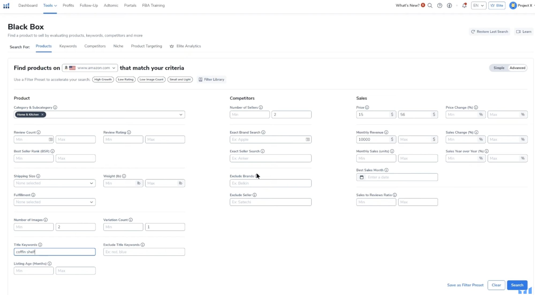Click Save as Filter Preset link

465,285
